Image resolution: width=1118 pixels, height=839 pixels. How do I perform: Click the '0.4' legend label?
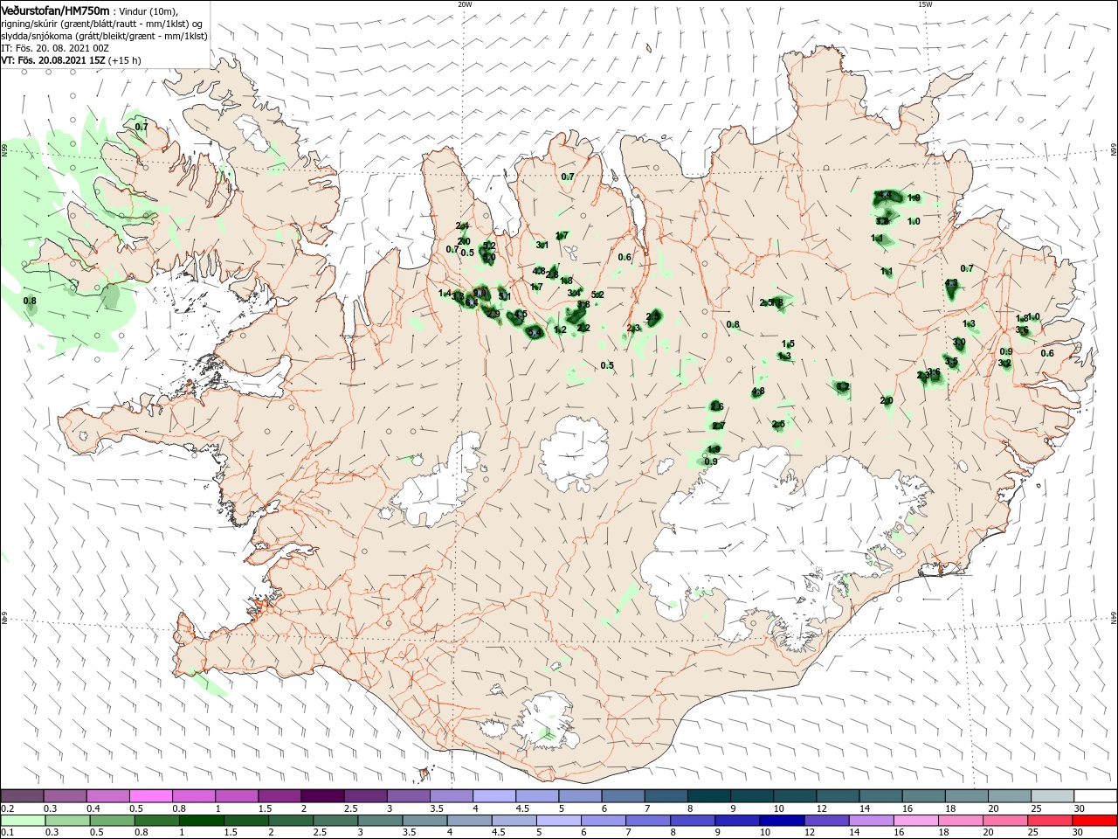click(x=93, y=808)
